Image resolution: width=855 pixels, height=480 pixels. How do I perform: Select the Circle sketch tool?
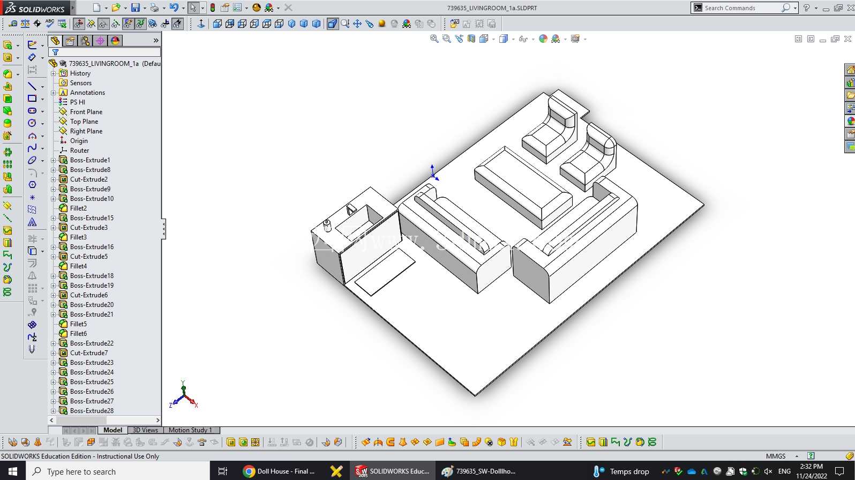click(32, 123)
